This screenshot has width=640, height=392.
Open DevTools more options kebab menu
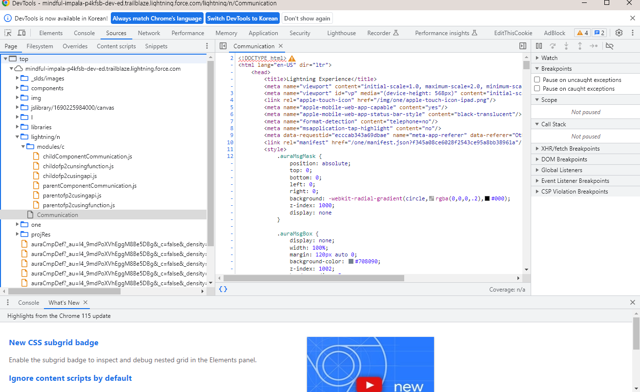coord(632,33)
